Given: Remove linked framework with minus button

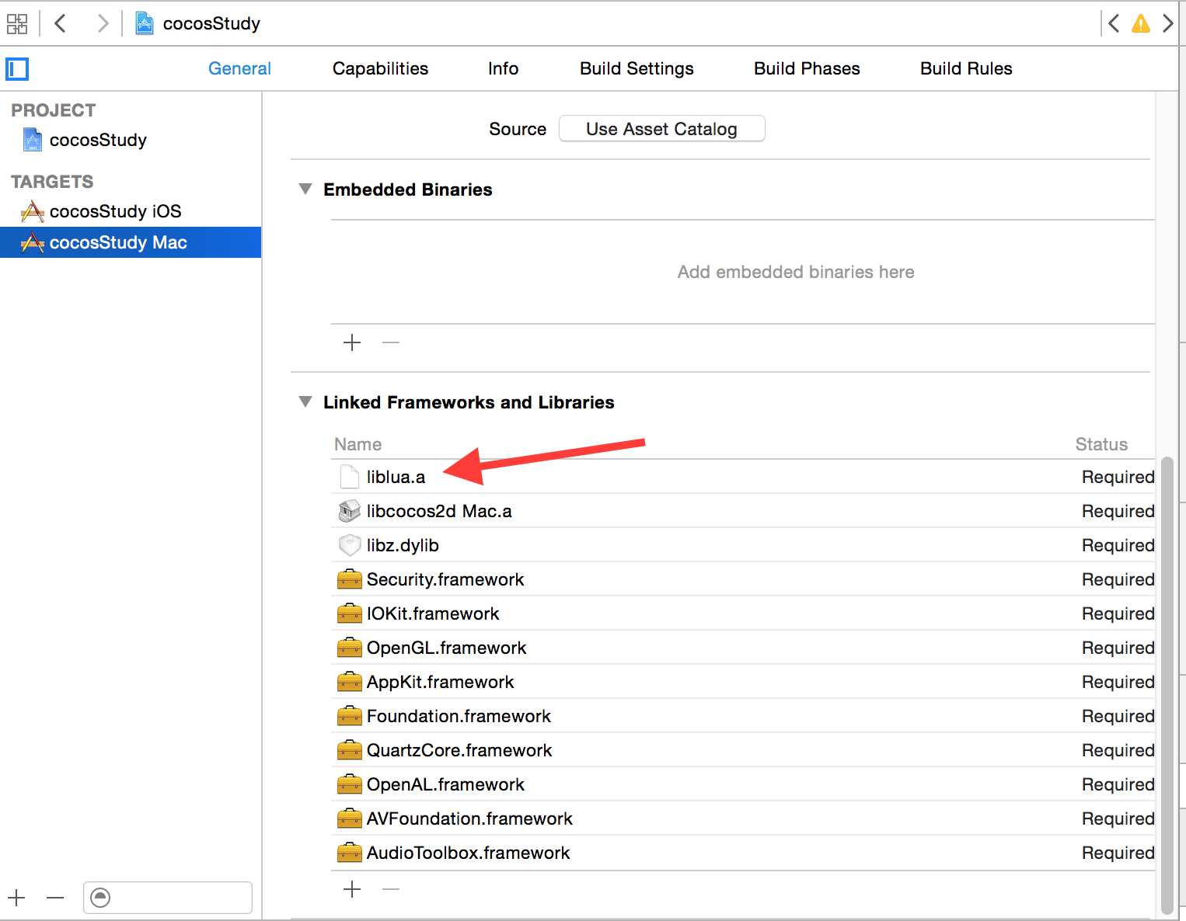Looking at the screenshot, I should [391, 889].
